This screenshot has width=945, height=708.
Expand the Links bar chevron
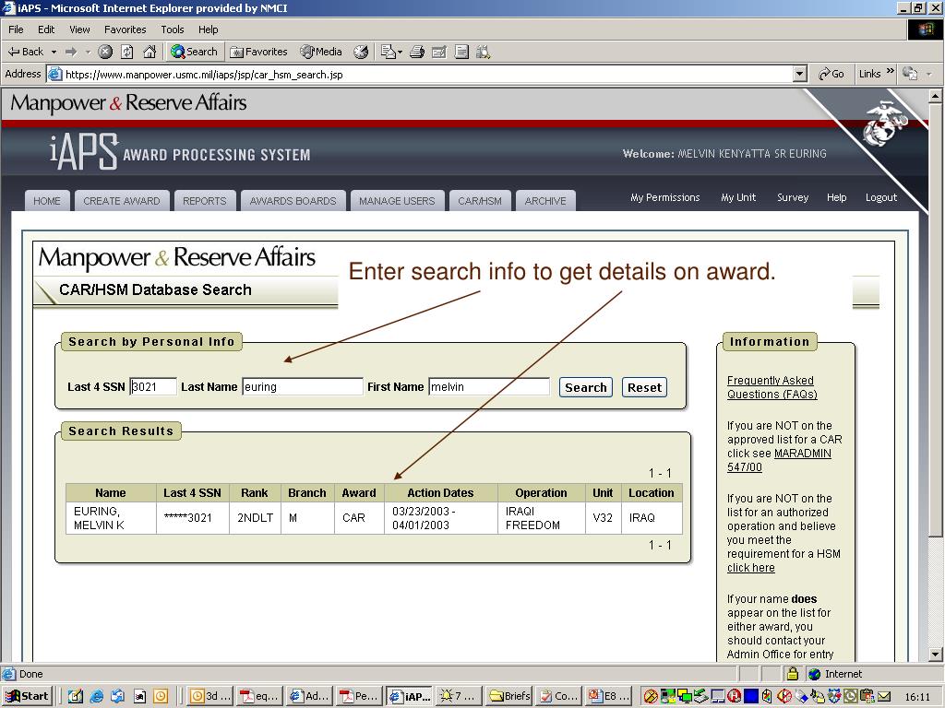coord(891,72)
